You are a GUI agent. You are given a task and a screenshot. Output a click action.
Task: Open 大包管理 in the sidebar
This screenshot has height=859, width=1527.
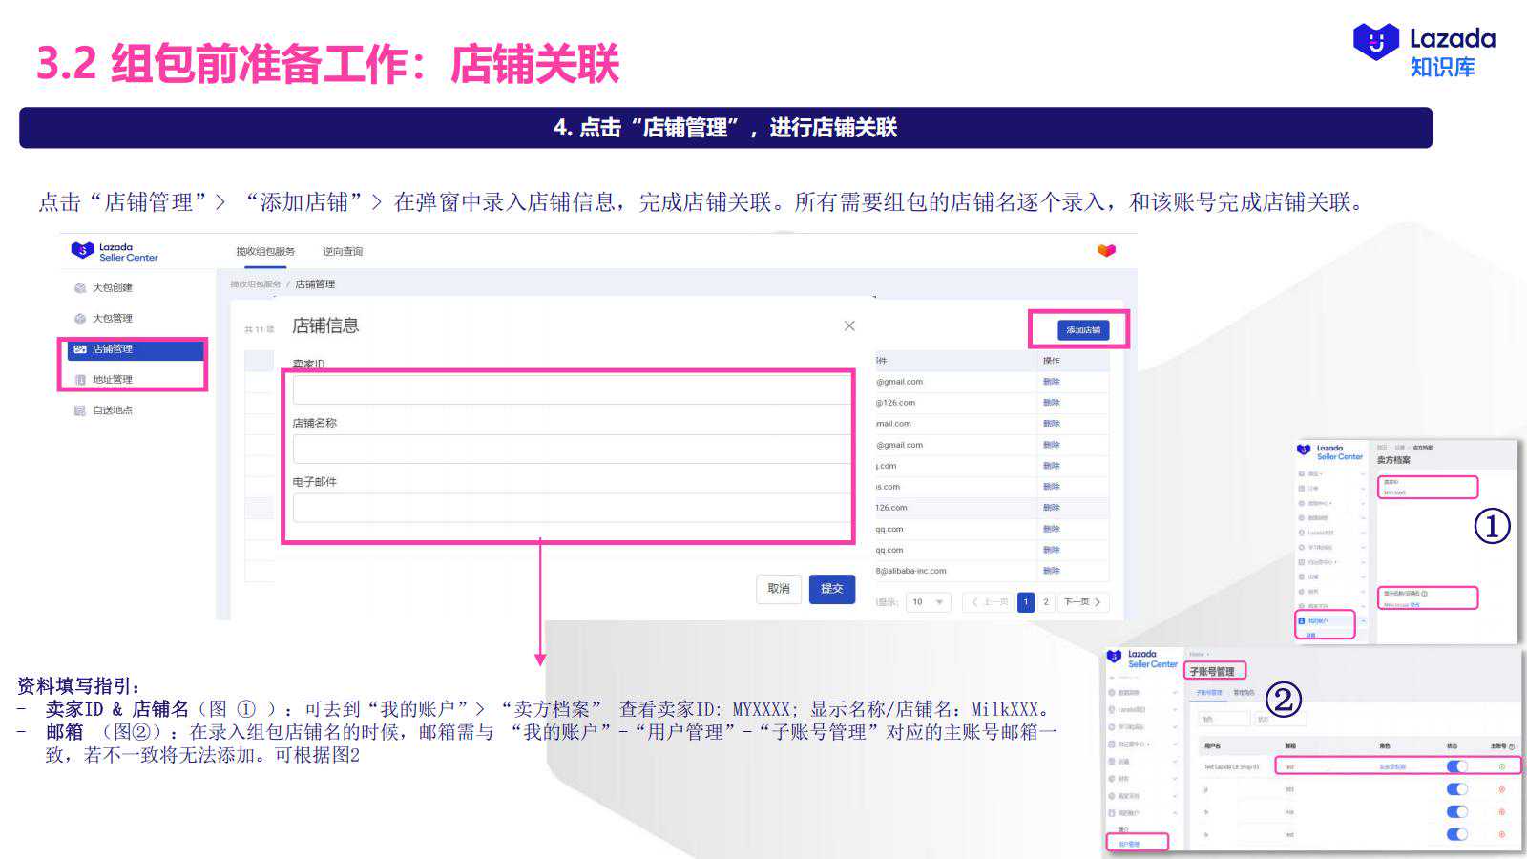pyautogui.click(x=113, y=318)
